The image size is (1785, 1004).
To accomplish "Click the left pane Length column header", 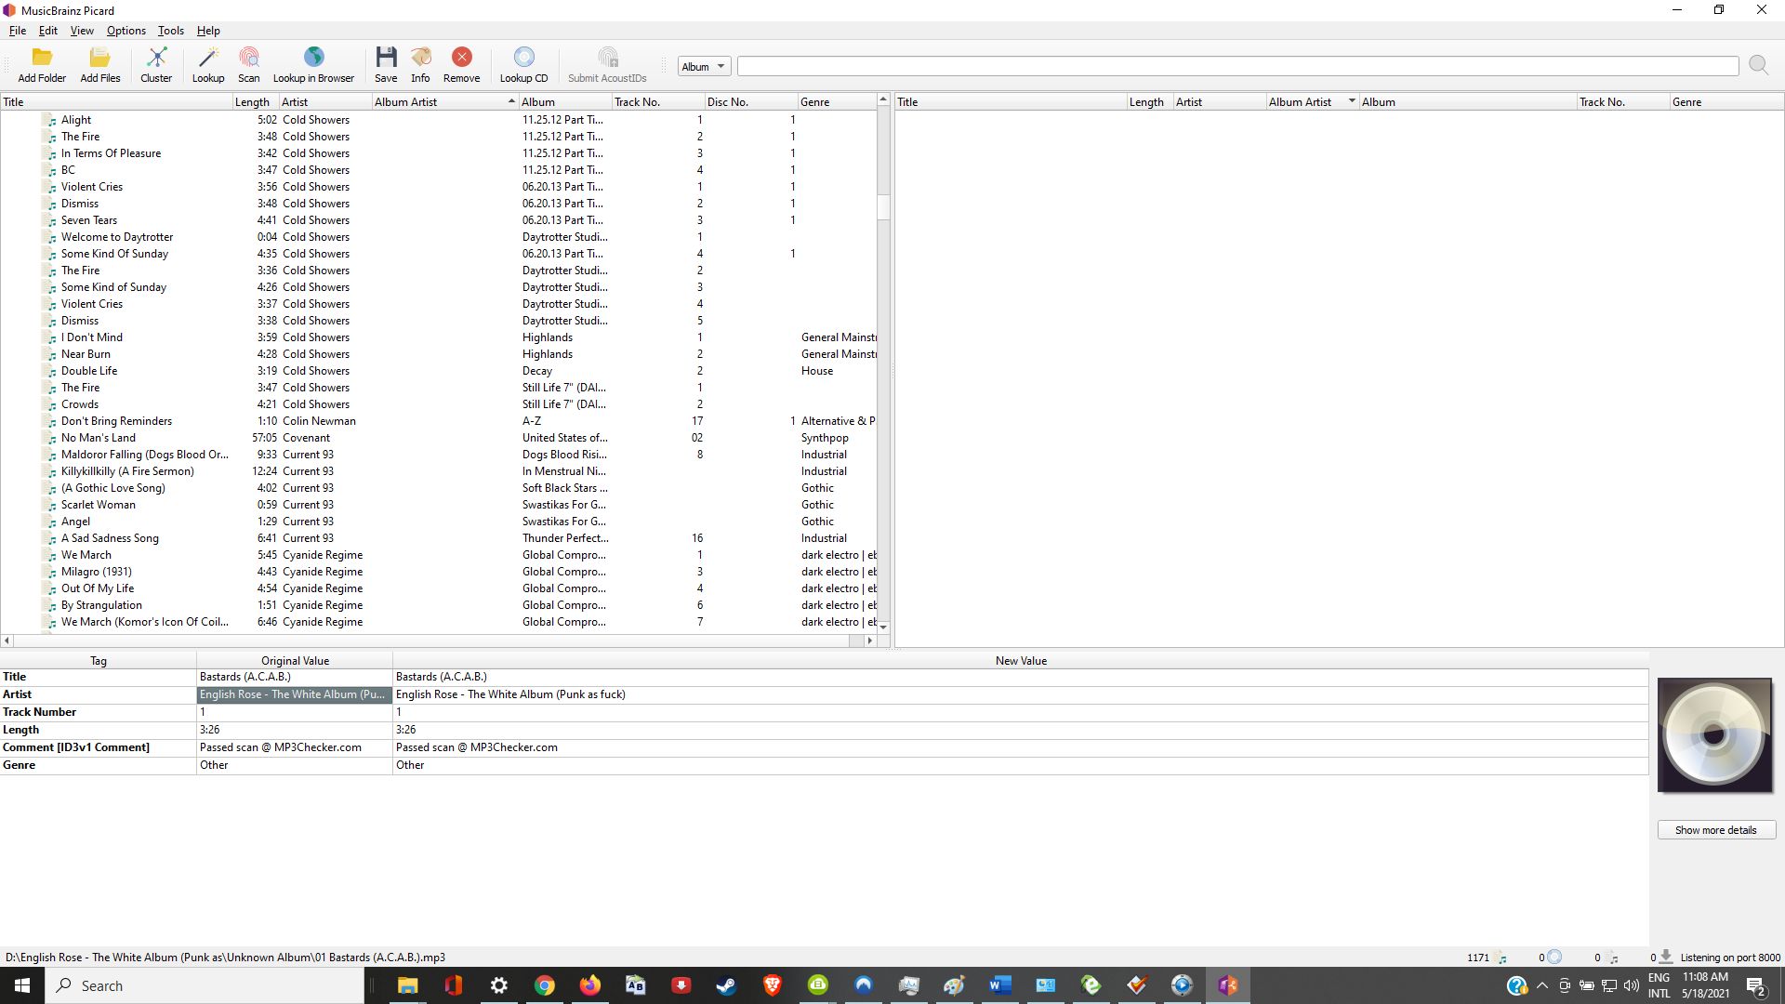I will point(256,102).
